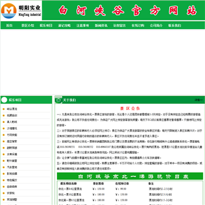Click the 白河峡谷官方网站 banner title

coord(128,10)
